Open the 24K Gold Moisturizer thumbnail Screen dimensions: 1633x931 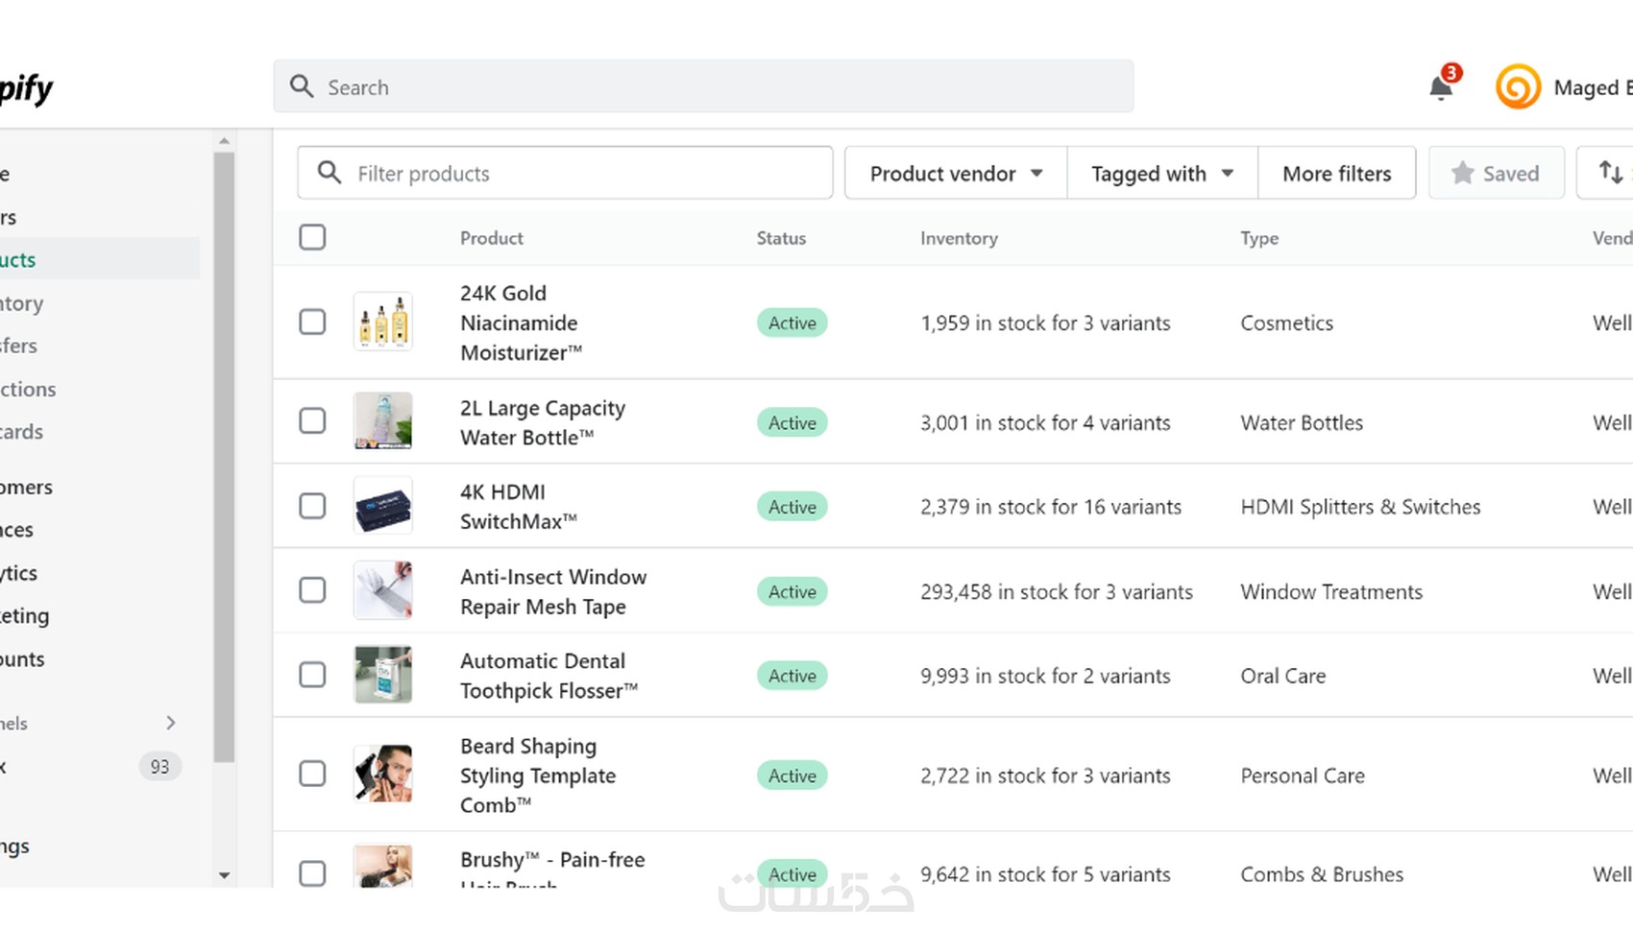382,322
